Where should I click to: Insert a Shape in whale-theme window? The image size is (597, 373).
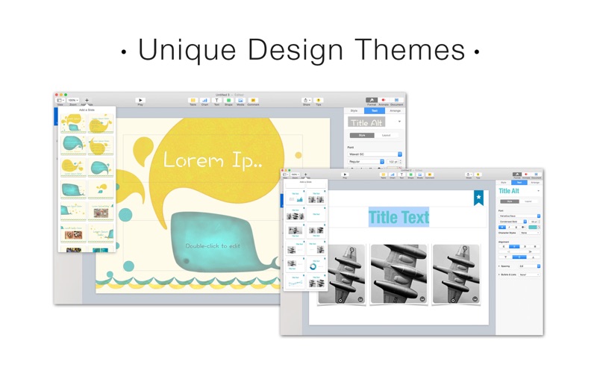(x=228, y=101)
